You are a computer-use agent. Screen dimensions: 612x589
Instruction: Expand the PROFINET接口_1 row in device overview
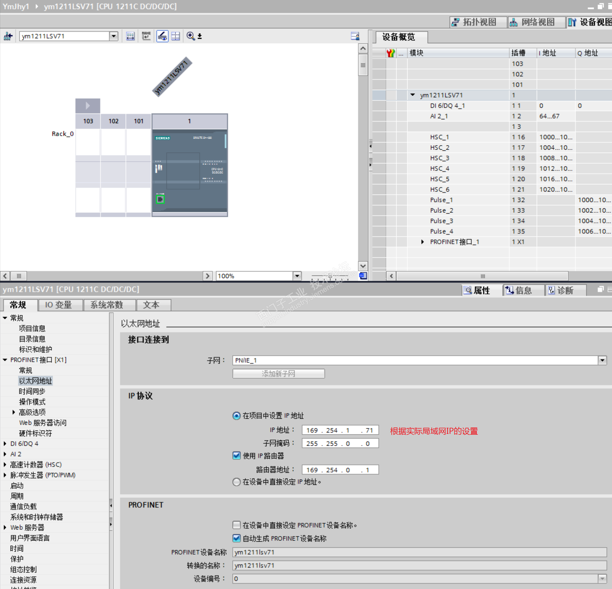[x=423, y=242]
